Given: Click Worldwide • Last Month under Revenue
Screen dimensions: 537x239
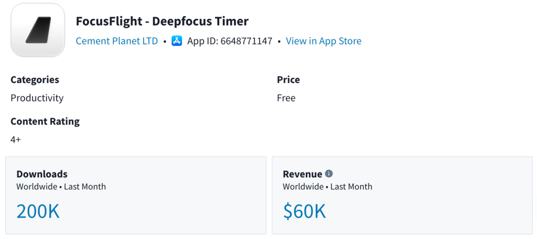Looking at the screenshot, I should point(327,187).
